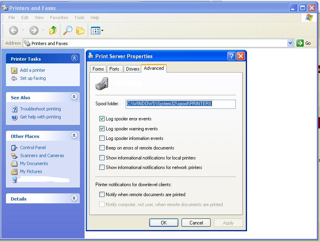This screenshot has width=320, height=242.
Task: Go up one folder level icon
Action: [x=53, y=30]
